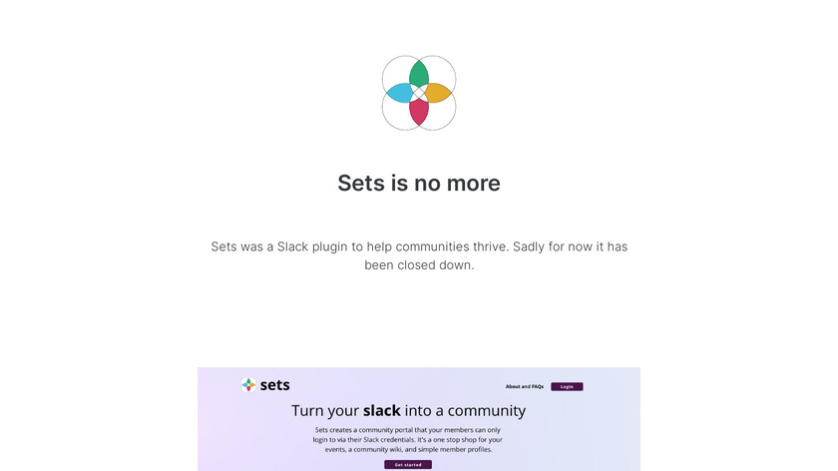
Task: Click the "Sets was a Slack plugin" paragraph
Action: pyautogui.click(x=419, y=255)
